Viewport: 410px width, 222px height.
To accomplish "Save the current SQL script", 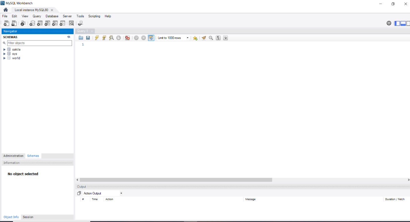I will point(88,38).
